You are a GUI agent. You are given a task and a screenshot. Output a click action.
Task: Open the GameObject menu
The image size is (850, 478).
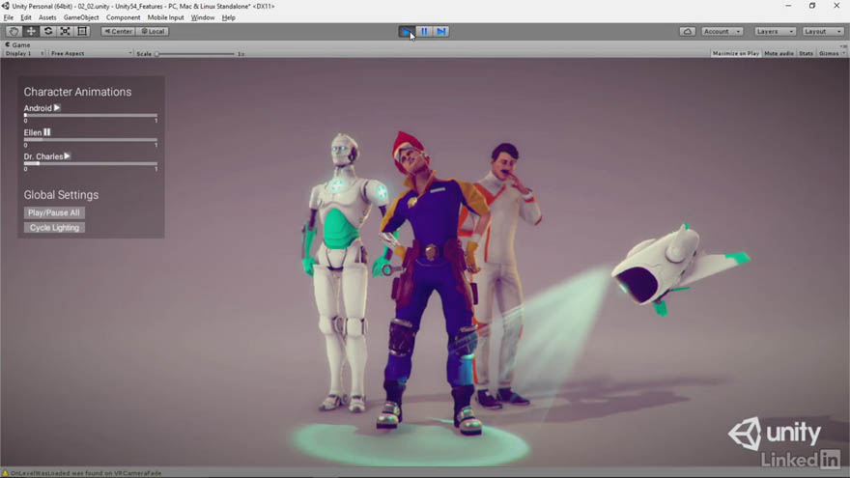click(81, 17)
